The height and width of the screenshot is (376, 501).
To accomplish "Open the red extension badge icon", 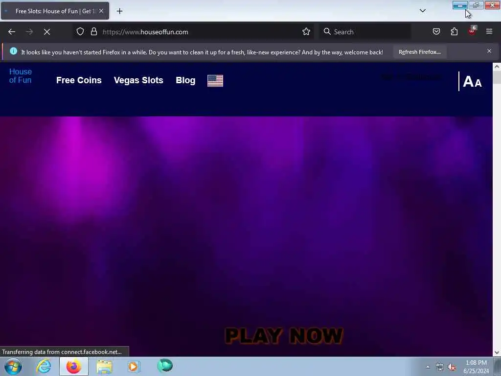I will pyautogui.click(x=472, y=31).
